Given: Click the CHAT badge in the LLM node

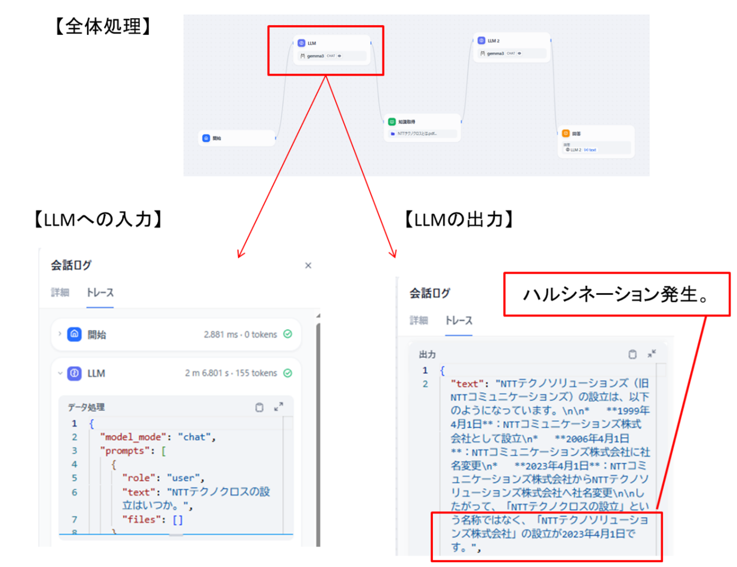Looking at the screenshot, I should click(331, 56).
